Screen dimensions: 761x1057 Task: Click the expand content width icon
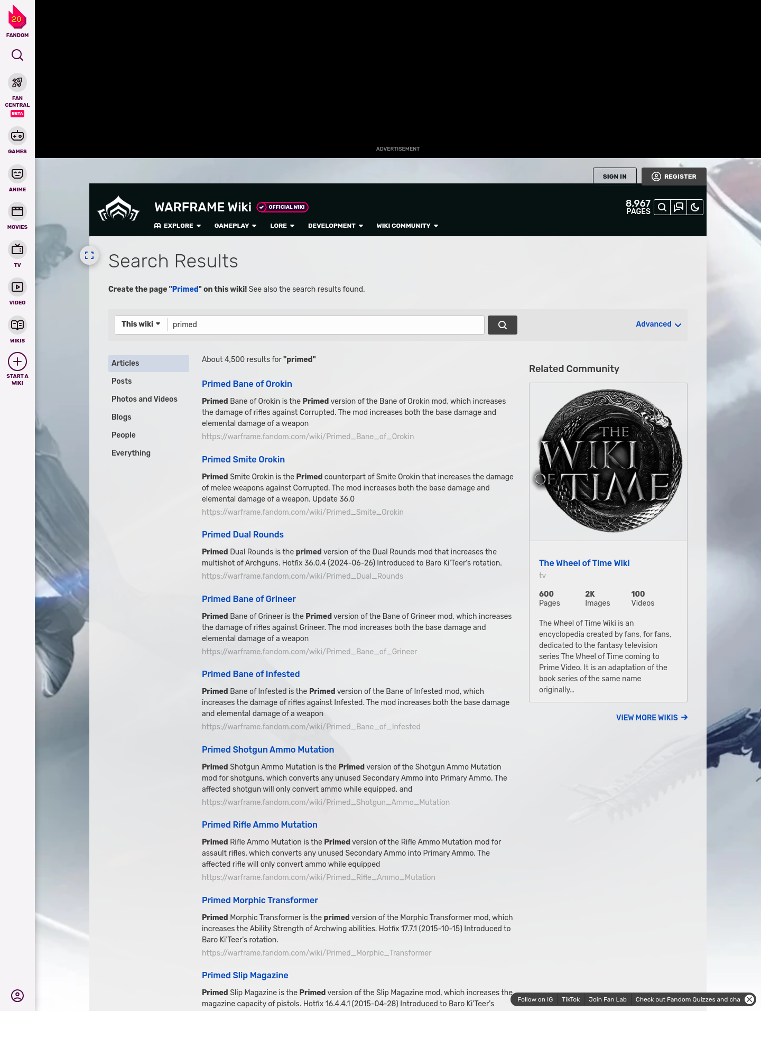[x=89, y=255]
